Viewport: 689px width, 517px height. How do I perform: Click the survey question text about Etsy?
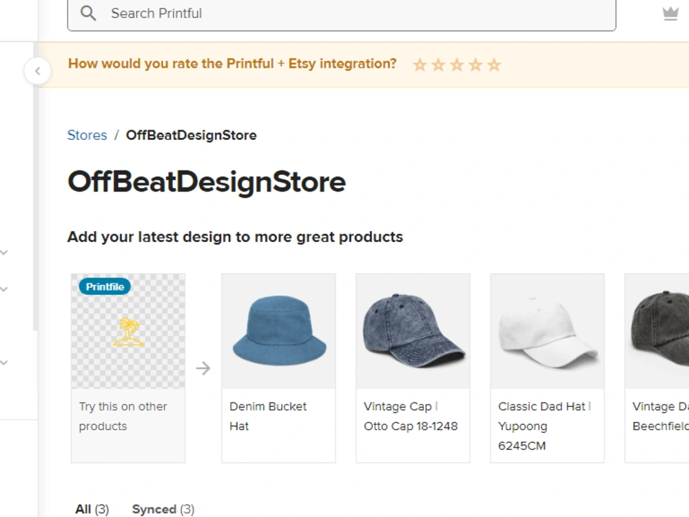232,63
